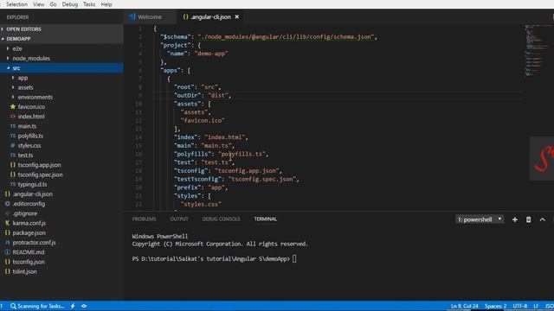
Task: Change file encoding UTF-8
Action: [520, 306]
